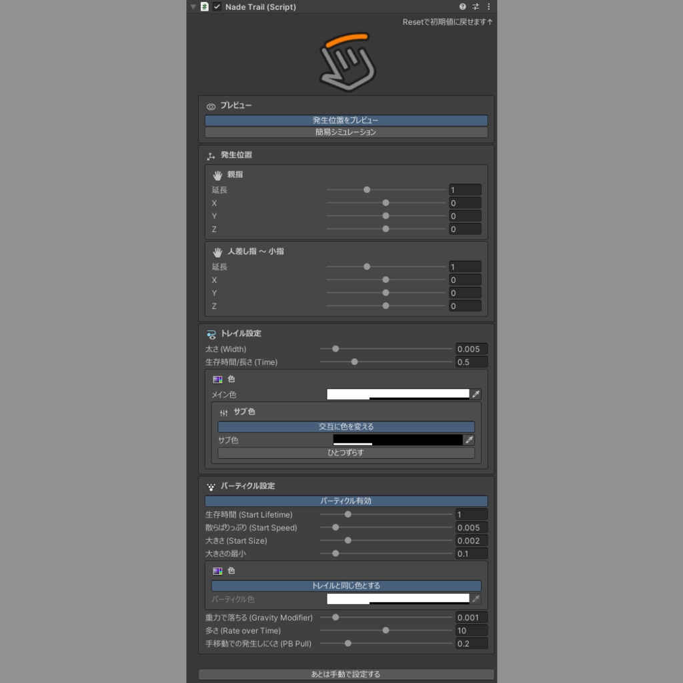Adjust the 多さ (Rate over Time) slider

(386, 630)
